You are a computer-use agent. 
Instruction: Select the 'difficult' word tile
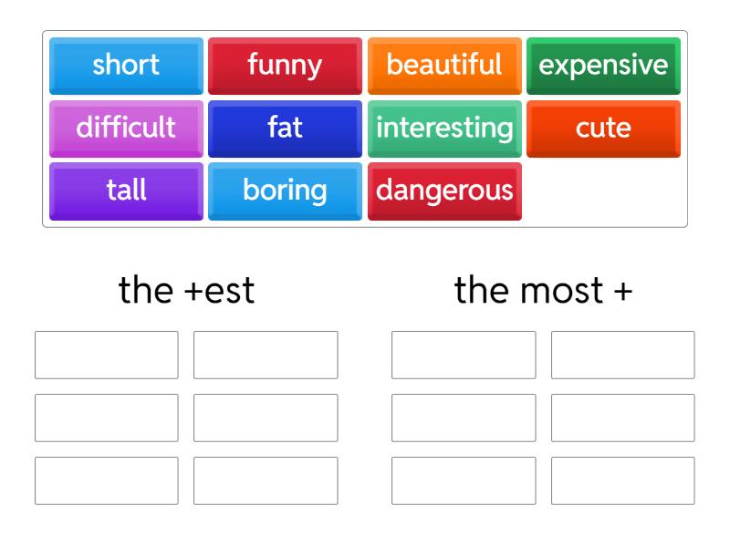126,128
